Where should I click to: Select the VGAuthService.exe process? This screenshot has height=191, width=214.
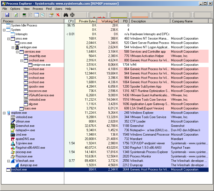(41, 95)
